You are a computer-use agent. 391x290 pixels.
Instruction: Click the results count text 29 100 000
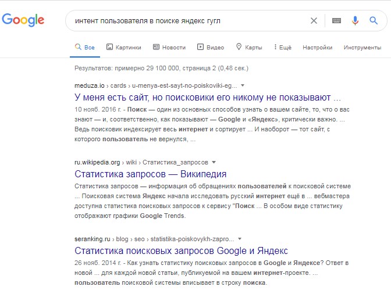(x=162, y=68)
